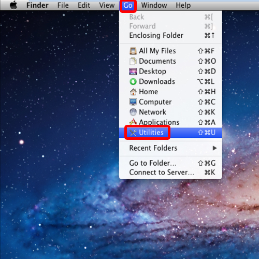The image size is (259, 259).
Task: Expand Recent Folders submenu arrow
Action: point(214,148)
